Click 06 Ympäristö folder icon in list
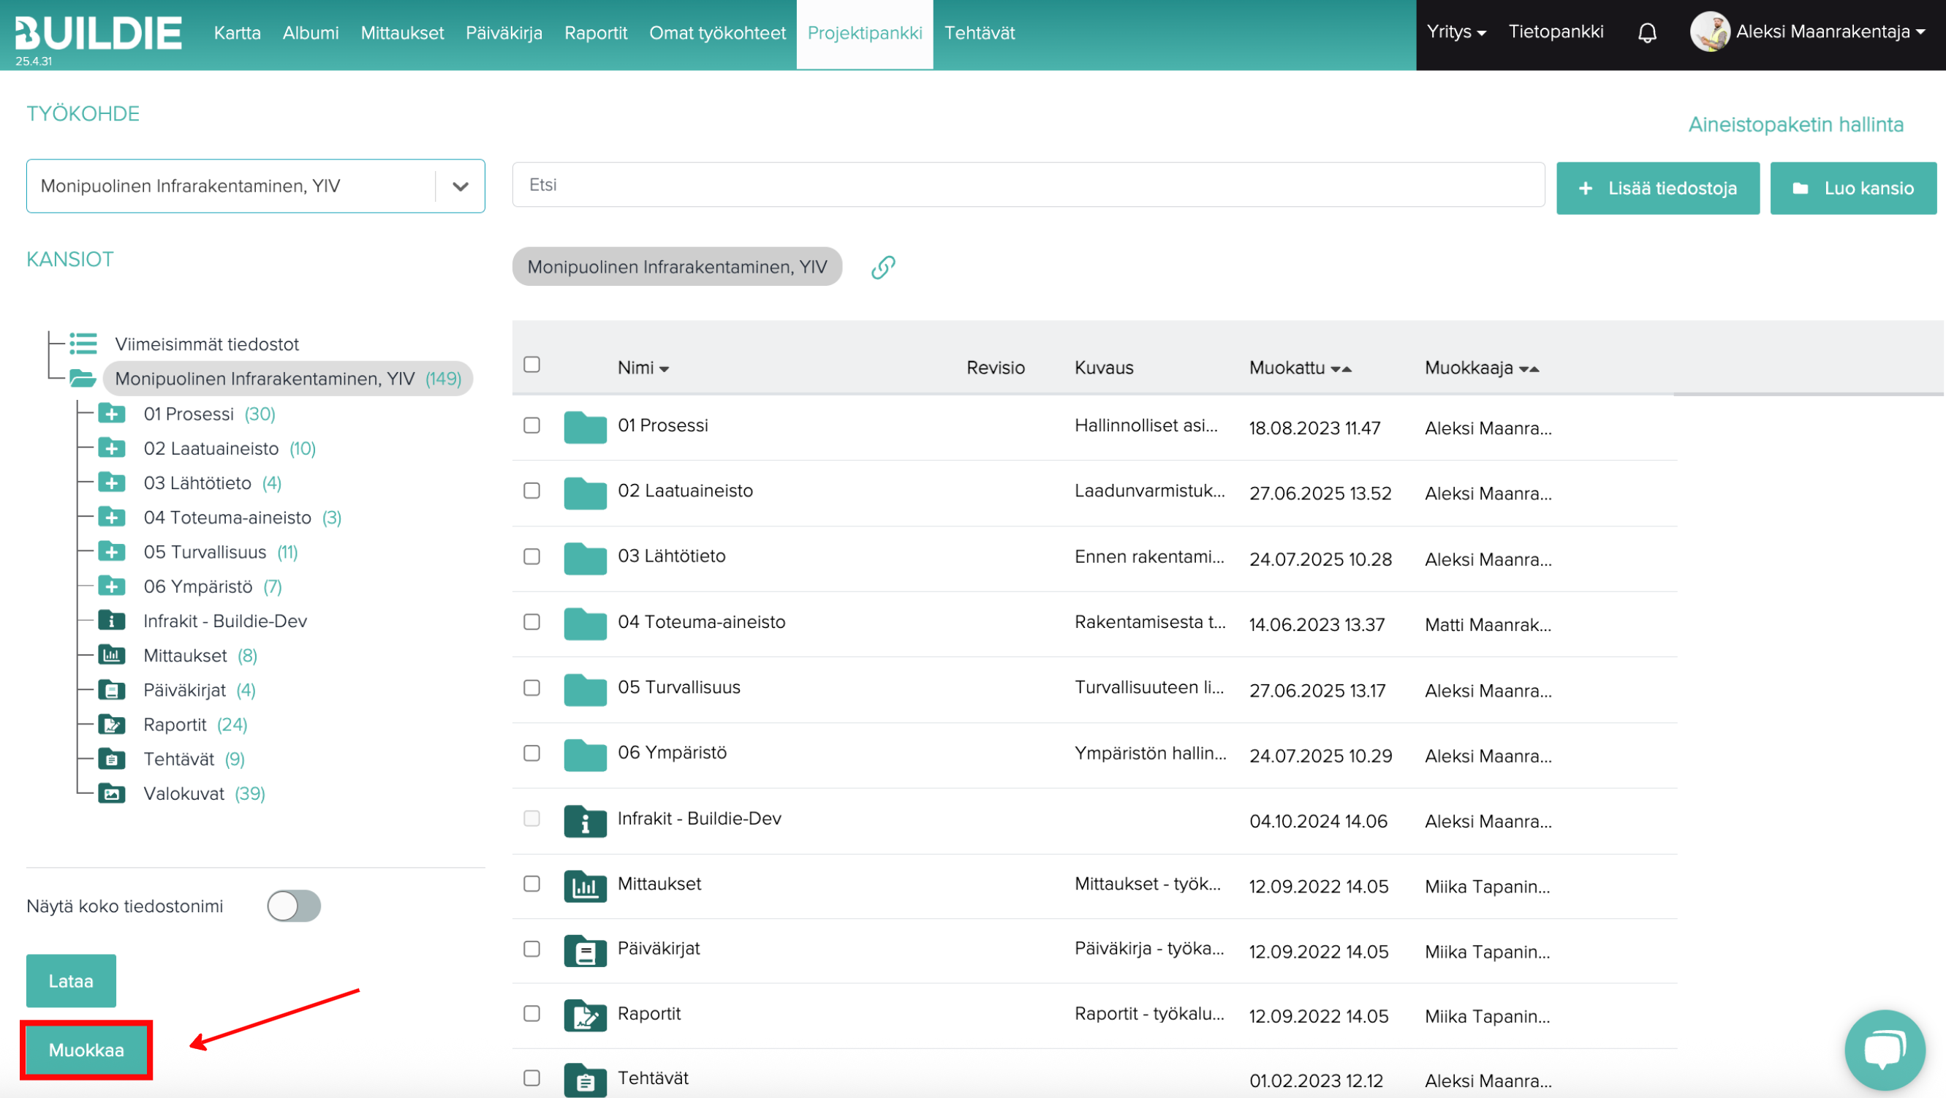 (586, 755)
